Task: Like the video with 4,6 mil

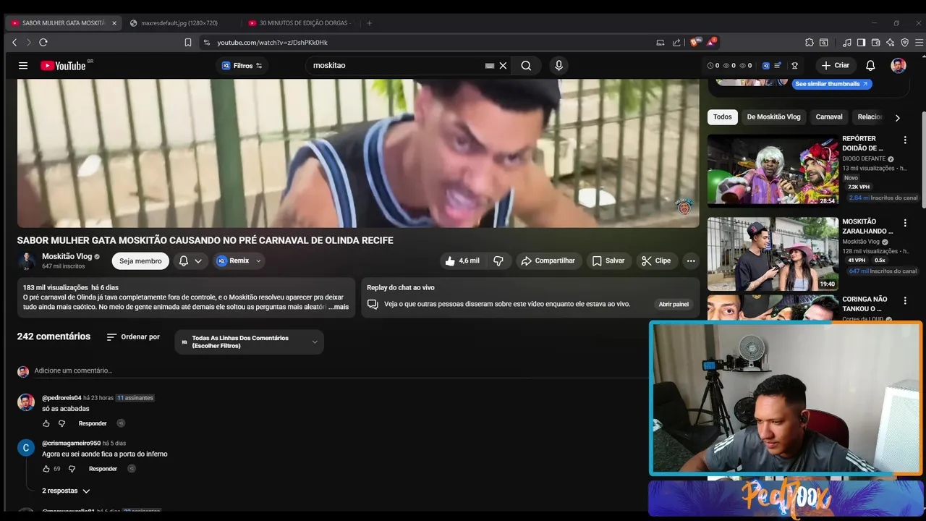Action: tap(462, 260)
